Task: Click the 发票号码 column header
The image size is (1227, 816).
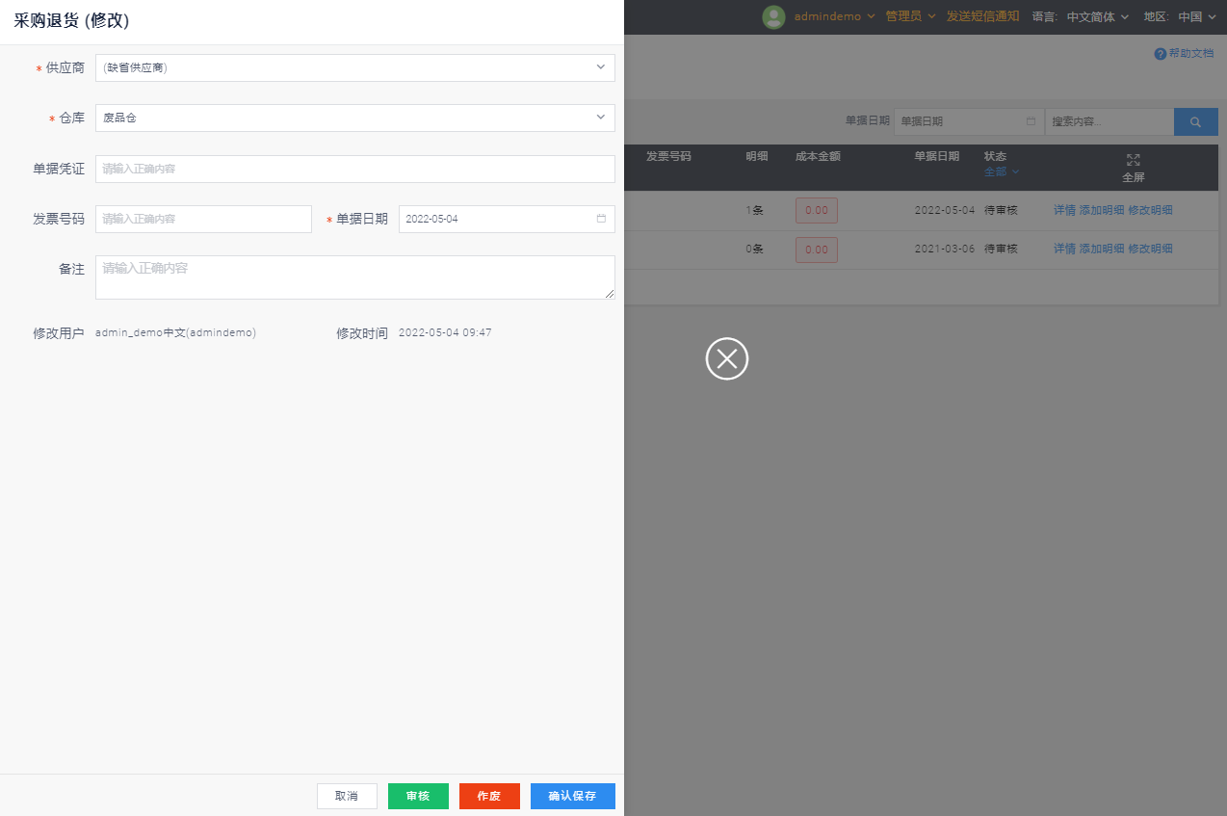Action: point(668,156)
